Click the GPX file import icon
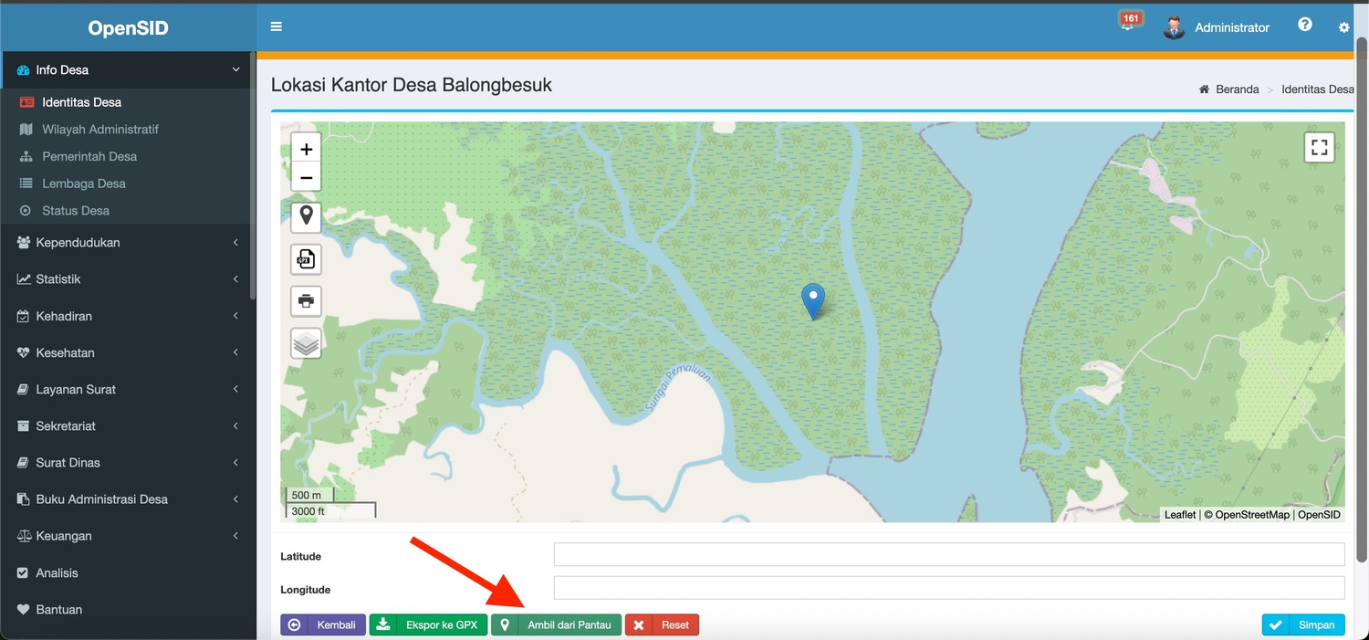This screenshot has height=640, width=1369. pyautogui.click(x=306, y=260)
